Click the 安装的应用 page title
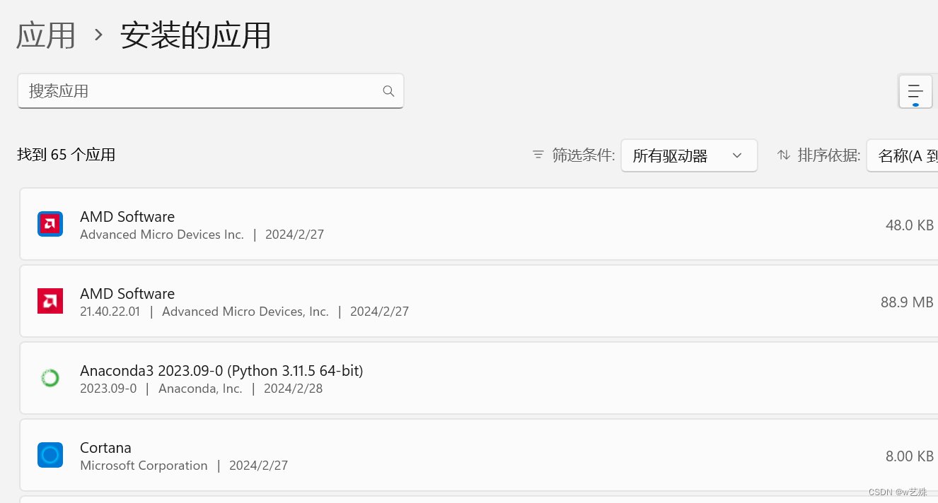 pos(196,35)
